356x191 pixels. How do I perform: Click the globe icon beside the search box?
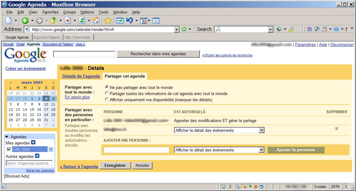click(279, 29)
